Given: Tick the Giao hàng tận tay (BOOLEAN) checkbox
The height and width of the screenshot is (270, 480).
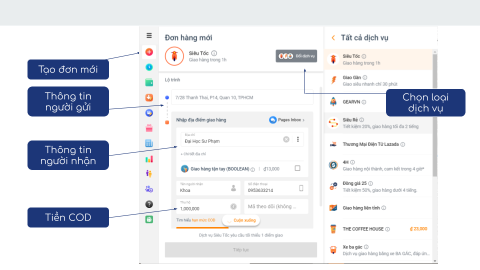Looking at the screenshot, I should (x=297, y=168).
